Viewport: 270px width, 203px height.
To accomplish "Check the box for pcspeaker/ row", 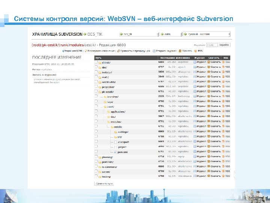I will [96, 86].
